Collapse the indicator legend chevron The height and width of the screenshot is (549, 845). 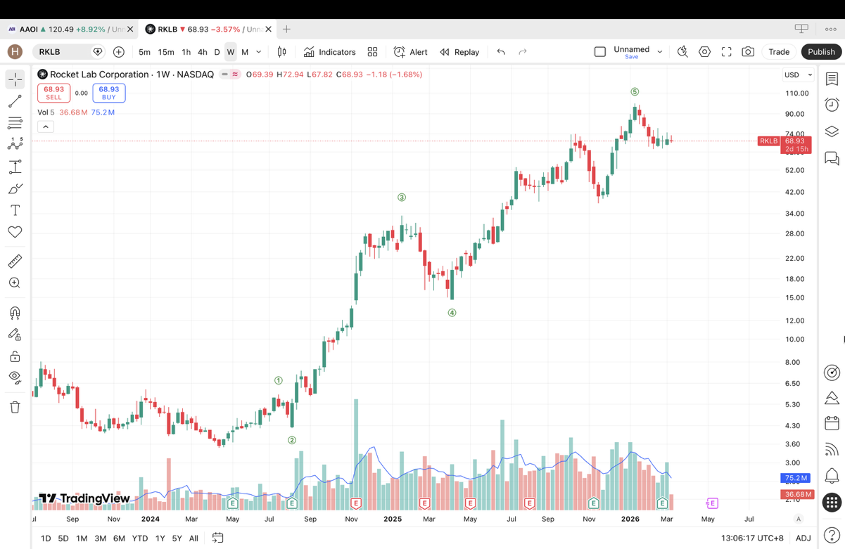tap(46, 127)
